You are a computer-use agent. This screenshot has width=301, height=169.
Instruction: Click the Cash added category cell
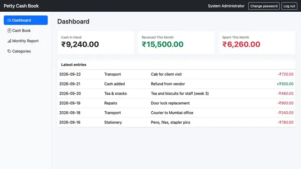click(114, 84)
